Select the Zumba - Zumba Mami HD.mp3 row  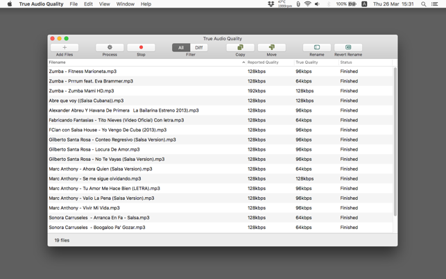coord(221,91)
